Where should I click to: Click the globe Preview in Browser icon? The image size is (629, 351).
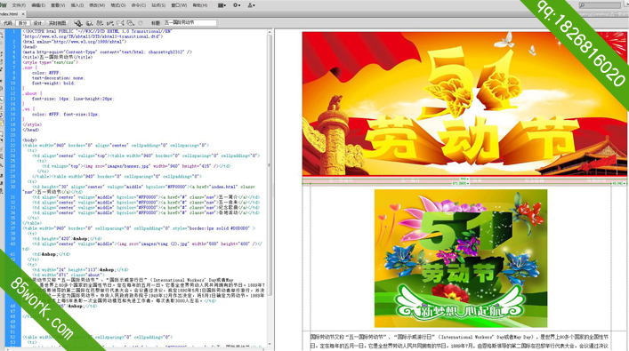pyautogui.click(x=89, y=23)
